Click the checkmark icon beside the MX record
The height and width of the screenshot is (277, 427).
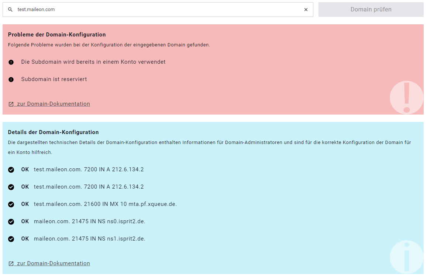(11, 204)
